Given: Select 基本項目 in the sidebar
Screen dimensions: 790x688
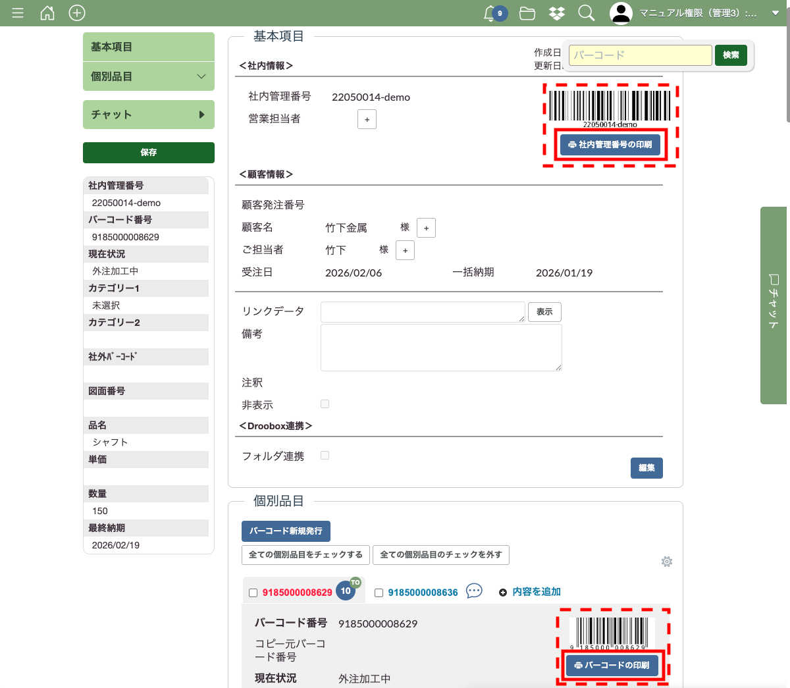Looking at the screenshot, I should tap(149, 47).
